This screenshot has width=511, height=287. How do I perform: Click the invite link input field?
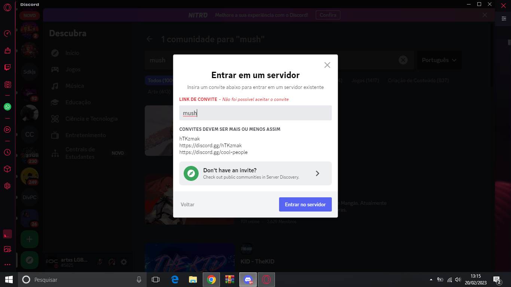(x=255, y=113)
